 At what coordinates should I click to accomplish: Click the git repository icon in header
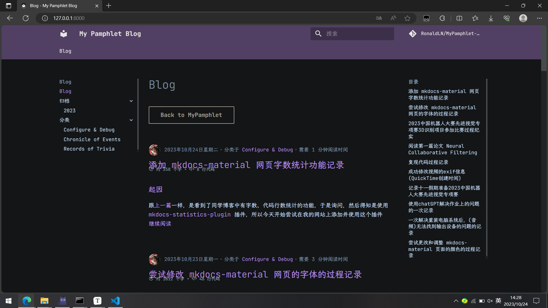(x=412, y=34)
